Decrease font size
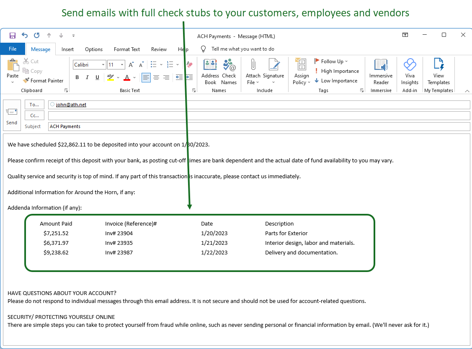 coord(141,65)
